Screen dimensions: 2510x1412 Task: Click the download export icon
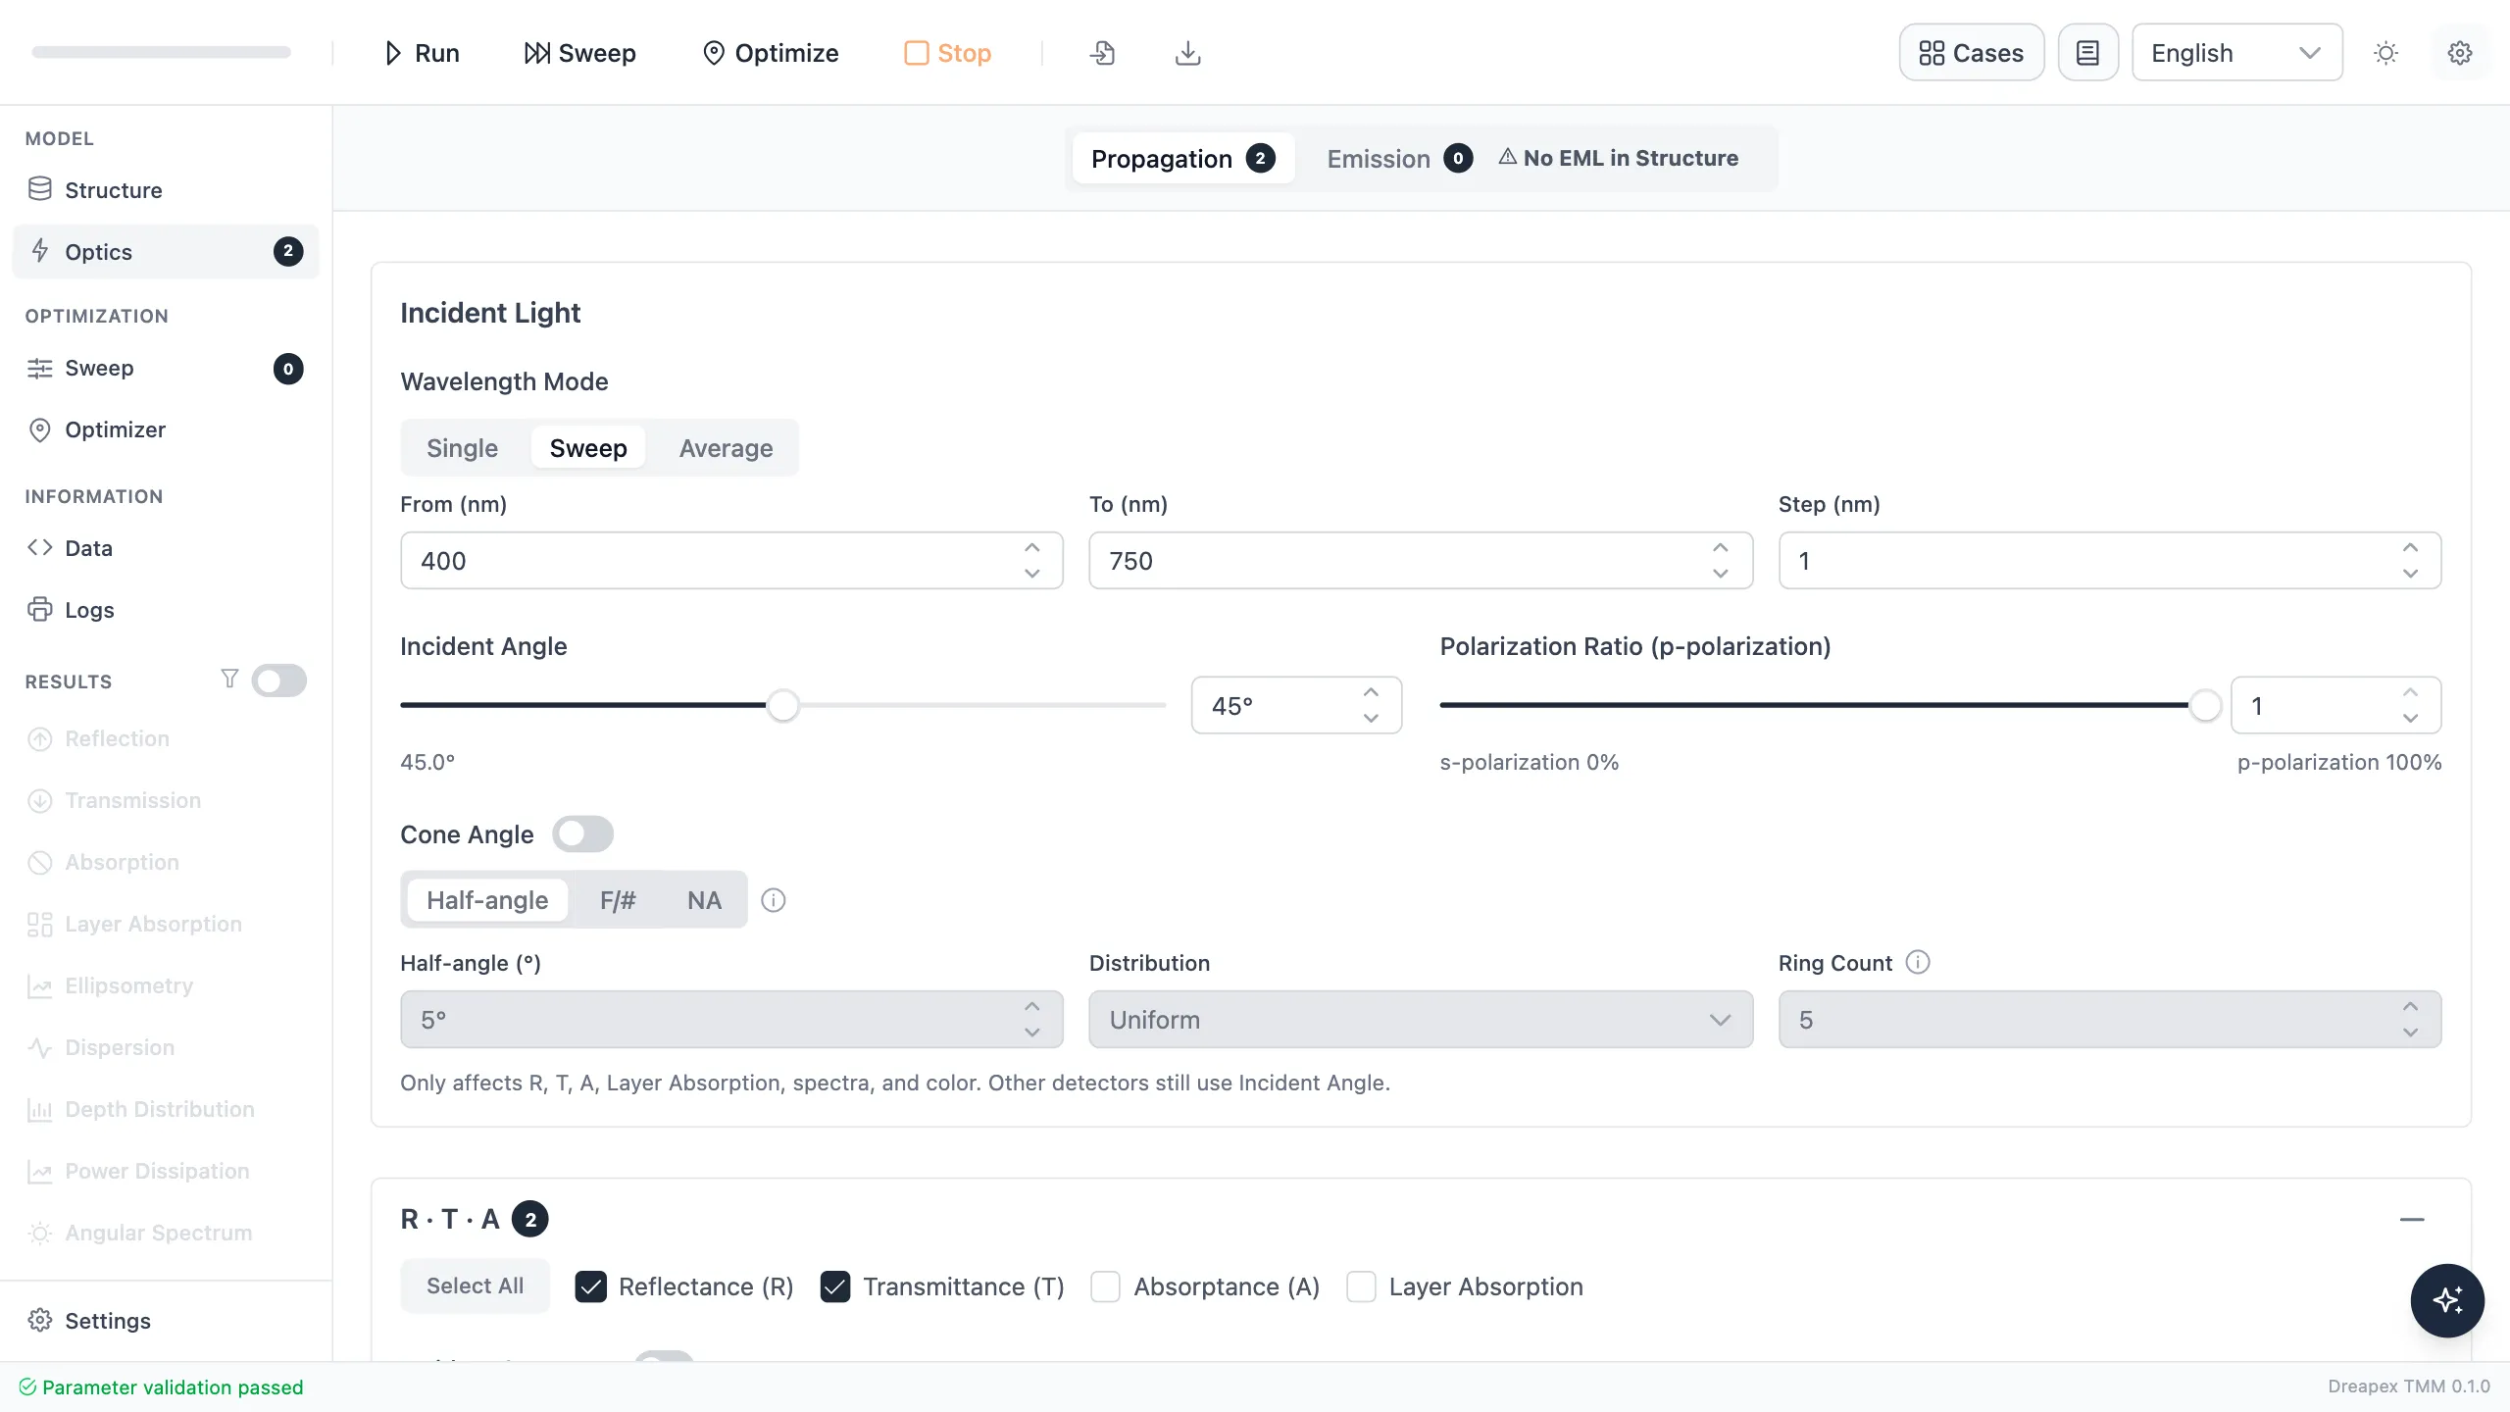click(x=1187, y=53)
